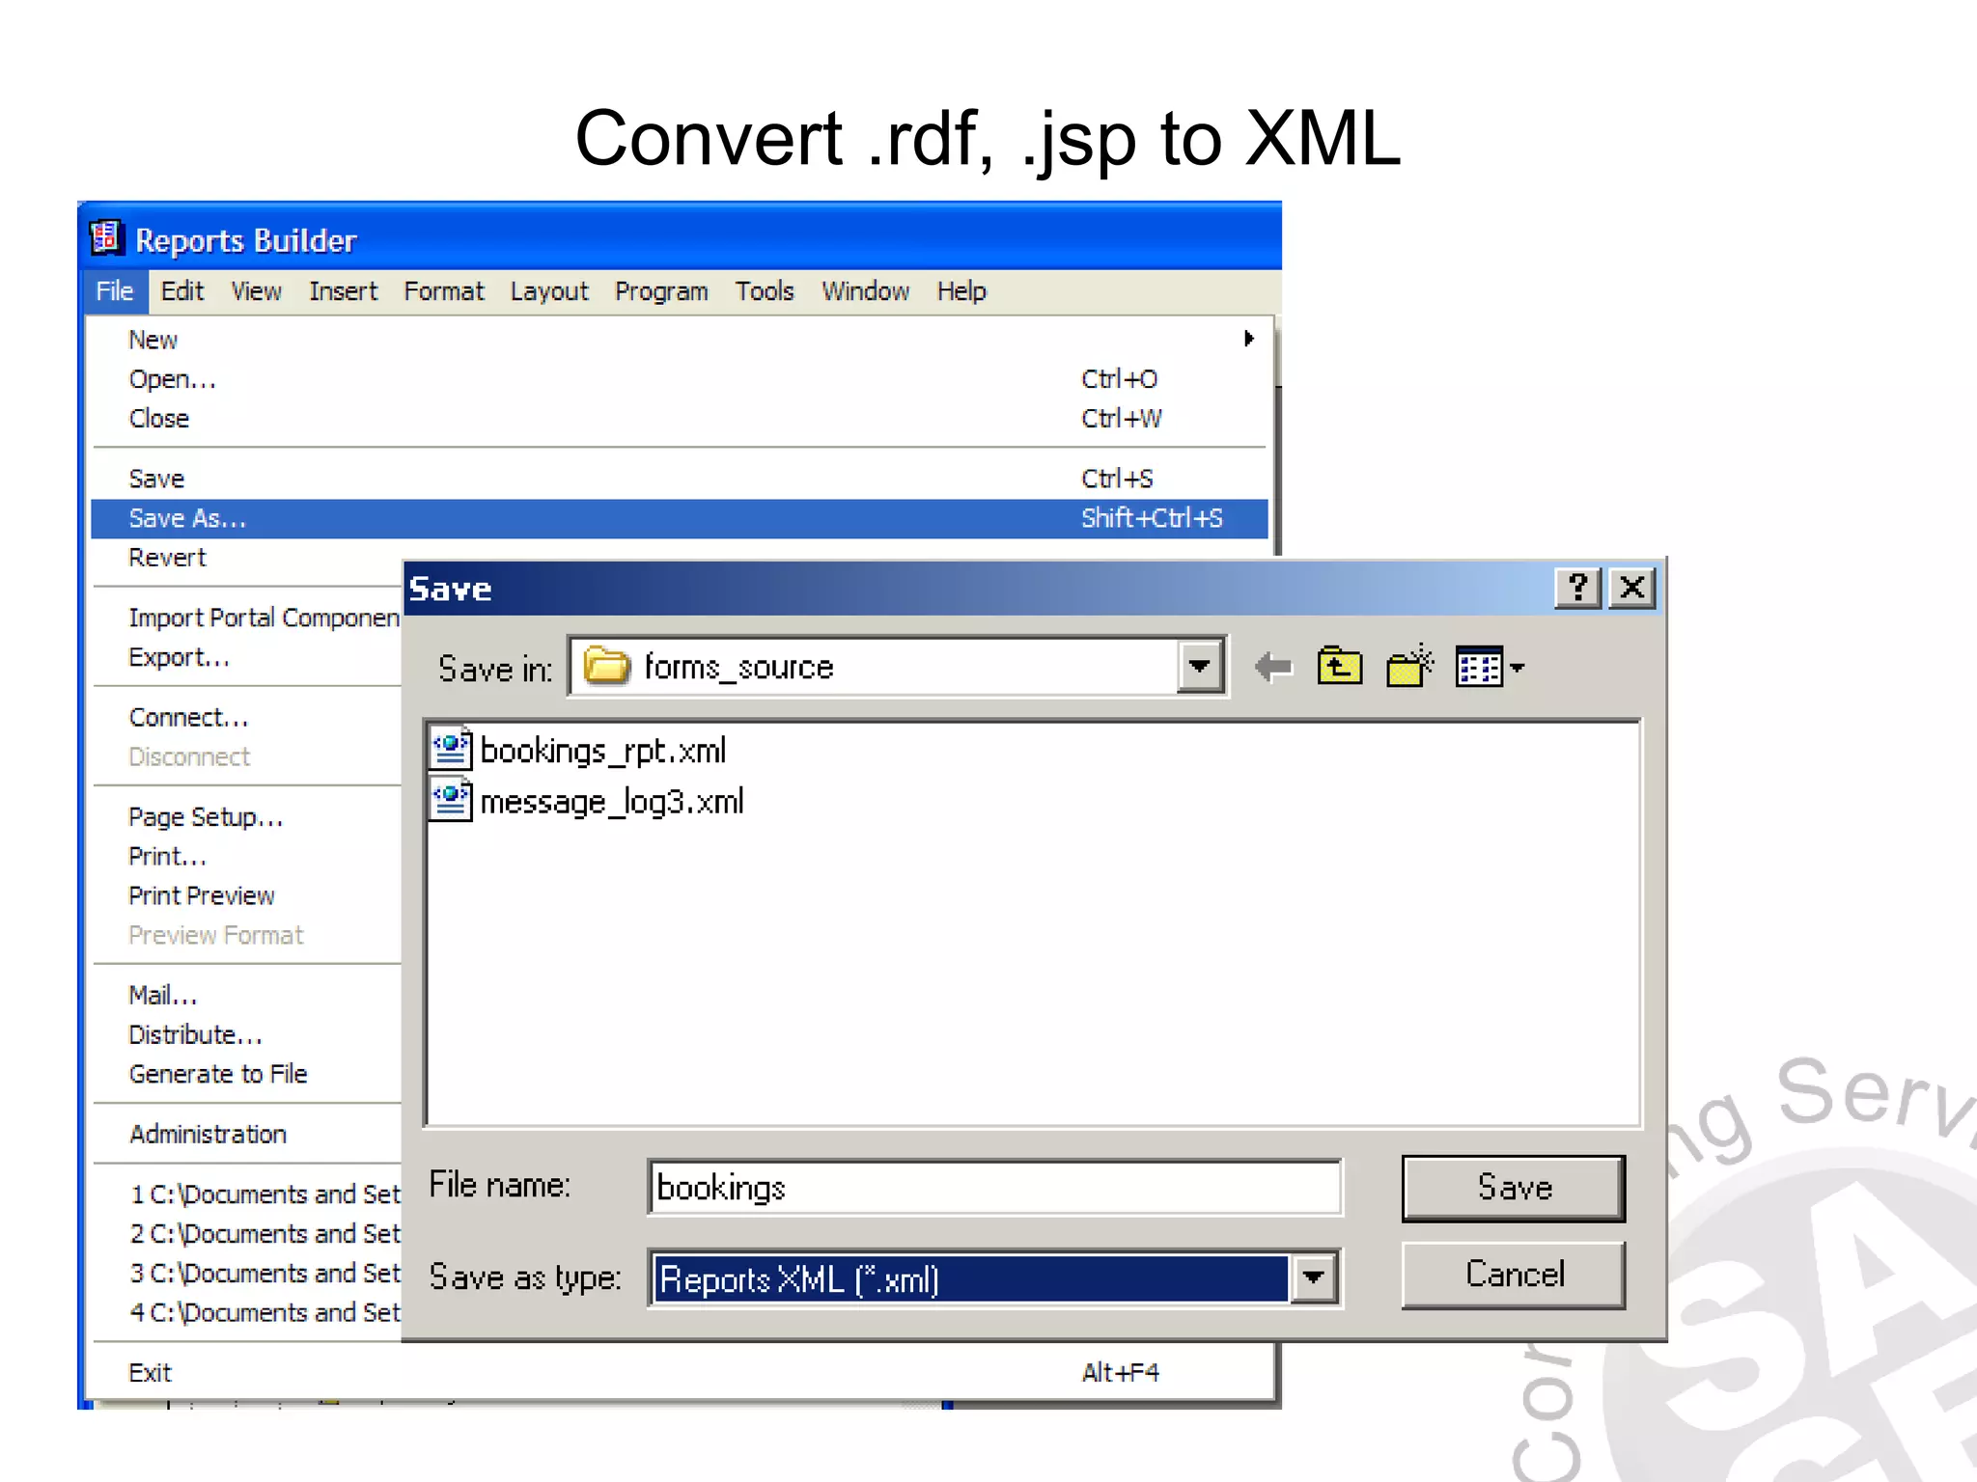This screenshot has width=1977, height=1482.
Task: Click the Up One Level folder icon
Action: pyautogui.click(x=1340, y=667)
